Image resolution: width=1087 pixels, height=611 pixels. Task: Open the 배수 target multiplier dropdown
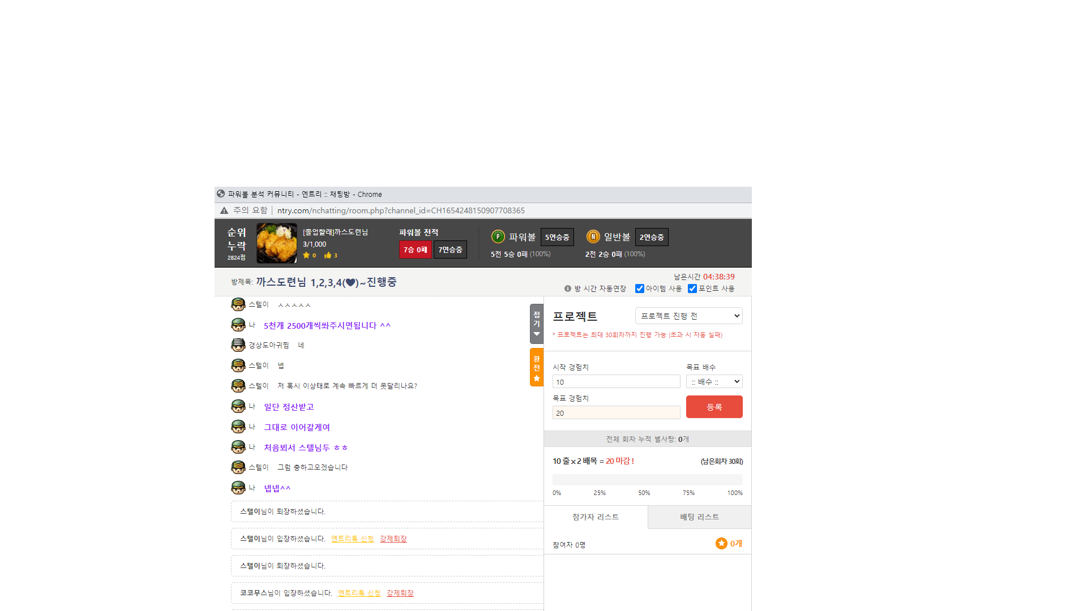[714, 382]
